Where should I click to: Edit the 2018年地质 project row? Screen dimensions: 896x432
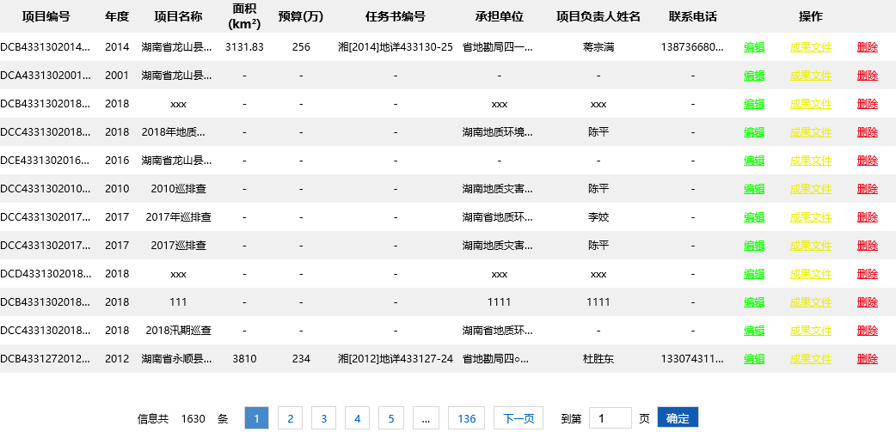click(x=754, y=132)
